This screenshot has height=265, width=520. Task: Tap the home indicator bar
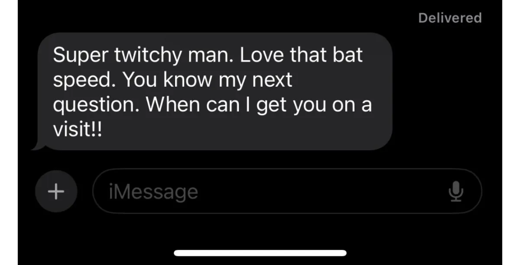click(260, 252)
